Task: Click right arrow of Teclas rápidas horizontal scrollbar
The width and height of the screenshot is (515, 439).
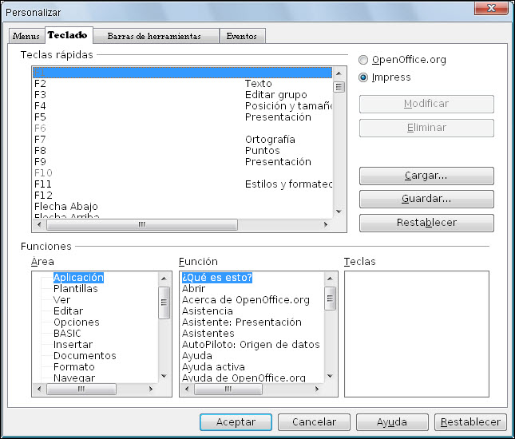Action: click(x=326, y=224)
